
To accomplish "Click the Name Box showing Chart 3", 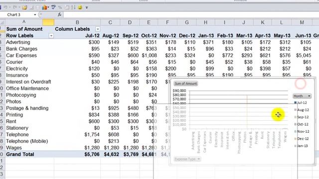I will coord(18,14).
